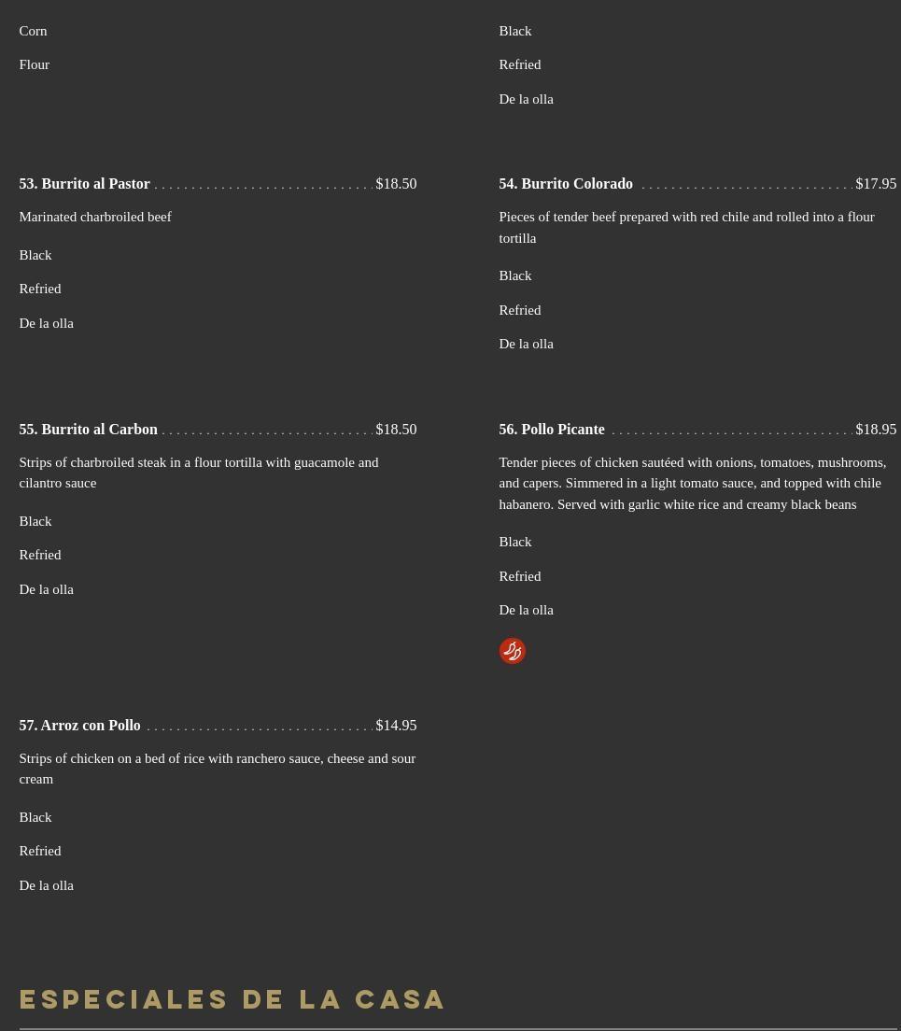Click the Especiales de la Casa heading
This screenshot has width=901, height=1031.
[x=232, y=999]
